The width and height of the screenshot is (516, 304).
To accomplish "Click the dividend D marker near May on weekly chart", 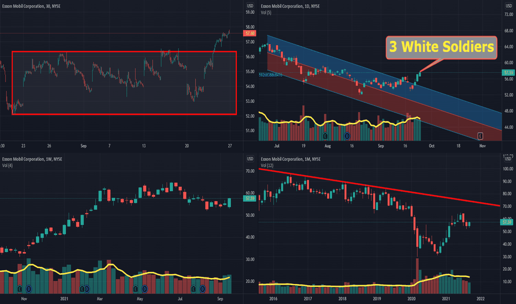I will (x=145, y=289).
